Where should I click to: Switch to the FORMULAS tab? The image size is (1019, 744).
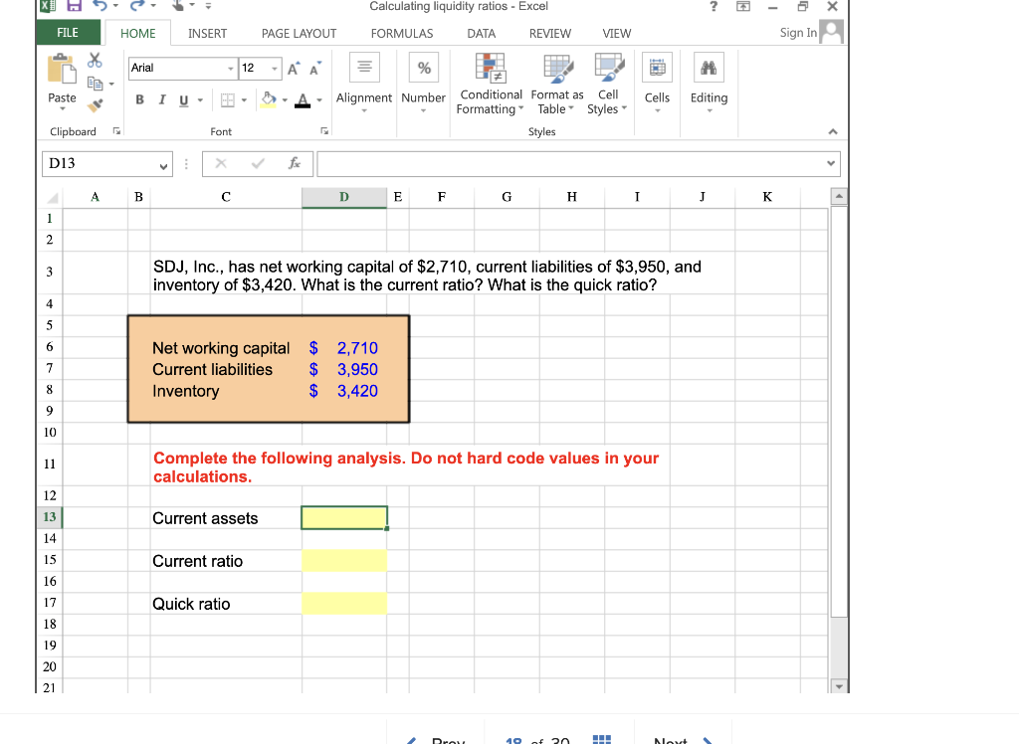[401, 33]
